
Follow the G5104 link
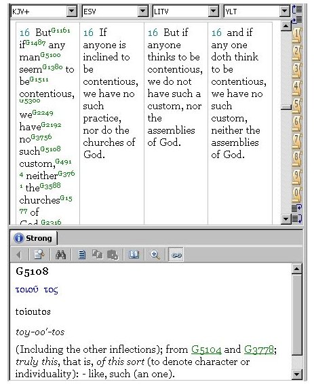tap(206, 349)
